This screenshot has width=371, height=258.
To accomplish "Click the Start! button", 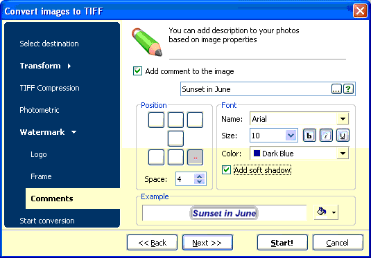I will (282, 243).
